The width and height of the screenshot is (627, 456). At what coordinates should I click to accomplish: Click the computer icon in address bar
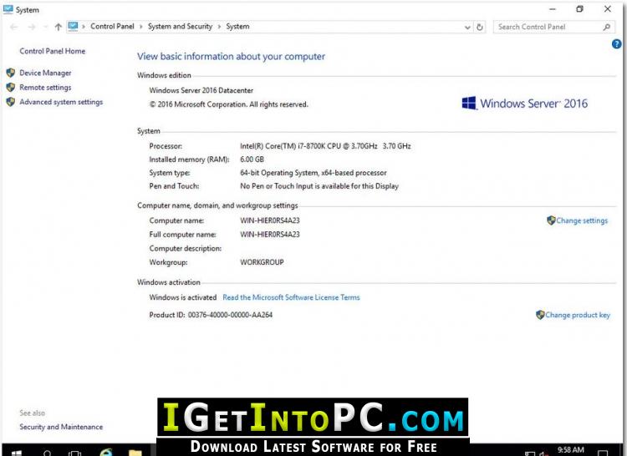click(x=73, y=27)
